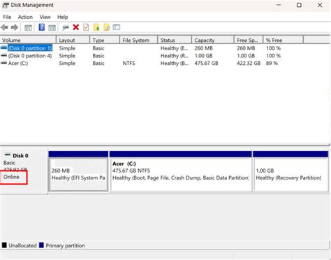Viewport: 331px width, 260px height.
Task: Sort by File System column header
Action: [x=139, y=40]
